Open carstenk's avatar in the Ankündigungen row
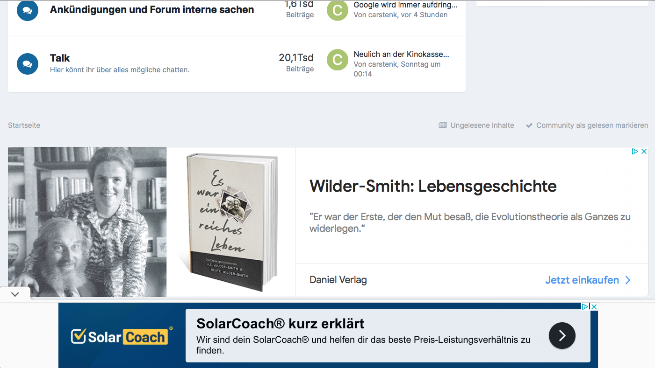655x368 pixels. [338, 10]
